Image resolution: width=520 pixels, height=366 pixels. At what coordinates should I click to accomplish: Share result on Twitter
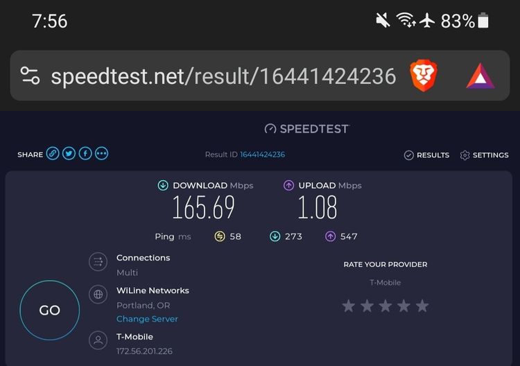pos(69,153)
